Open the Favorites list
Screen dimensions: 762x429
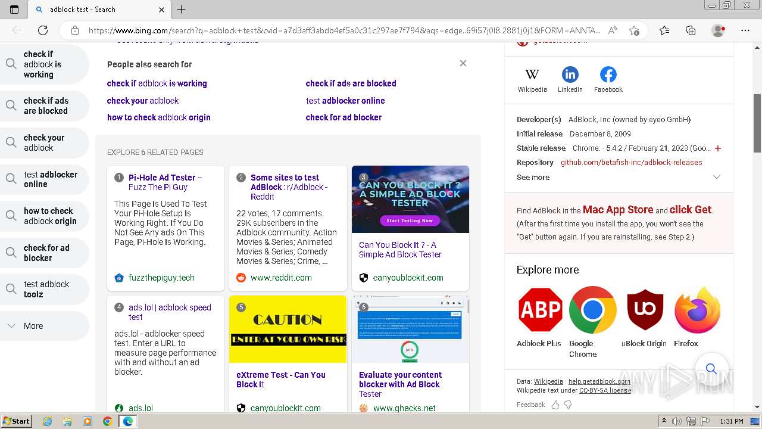click(x=664, y=30)
